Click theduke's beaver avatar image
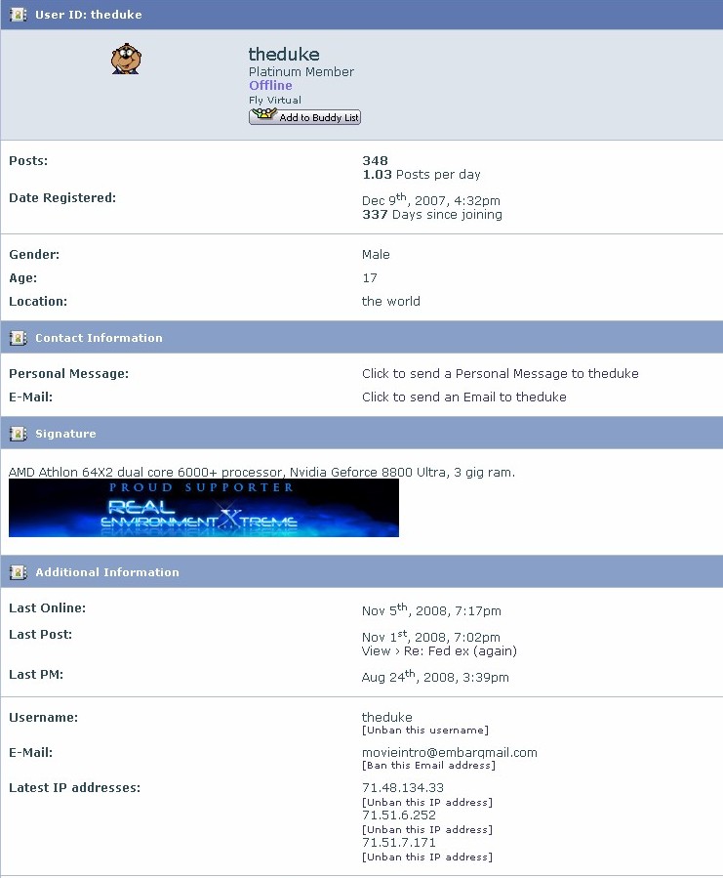This screenshot has height=878, width=723. [126, 59]
